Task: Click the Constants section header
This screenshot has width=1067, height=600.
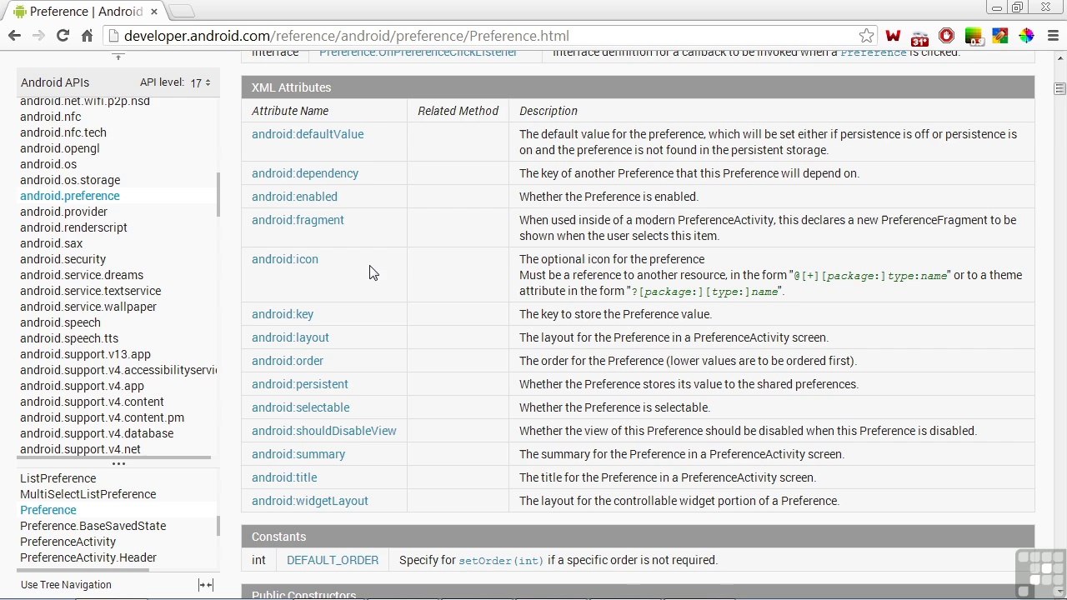Action: pyautogui.click(x=638, y=537)
